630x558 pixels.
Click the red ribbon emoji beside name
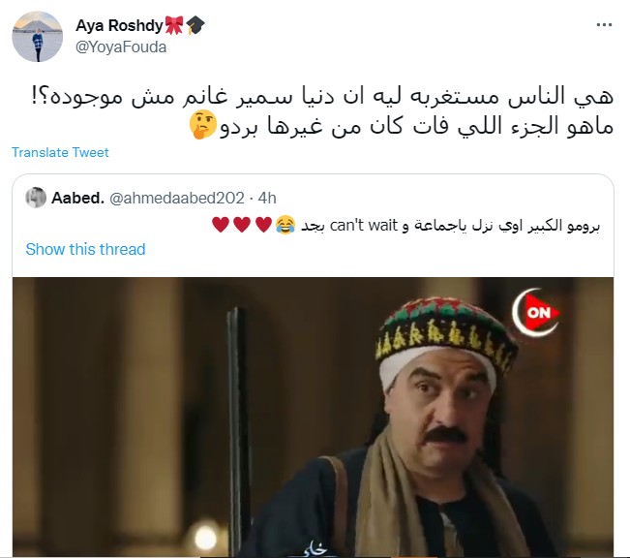pos(174,25)
